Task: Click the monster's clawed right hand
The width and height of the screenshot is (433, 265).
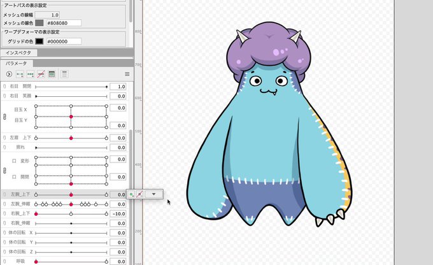Action: pyautogui.click(x=330, y=218)
